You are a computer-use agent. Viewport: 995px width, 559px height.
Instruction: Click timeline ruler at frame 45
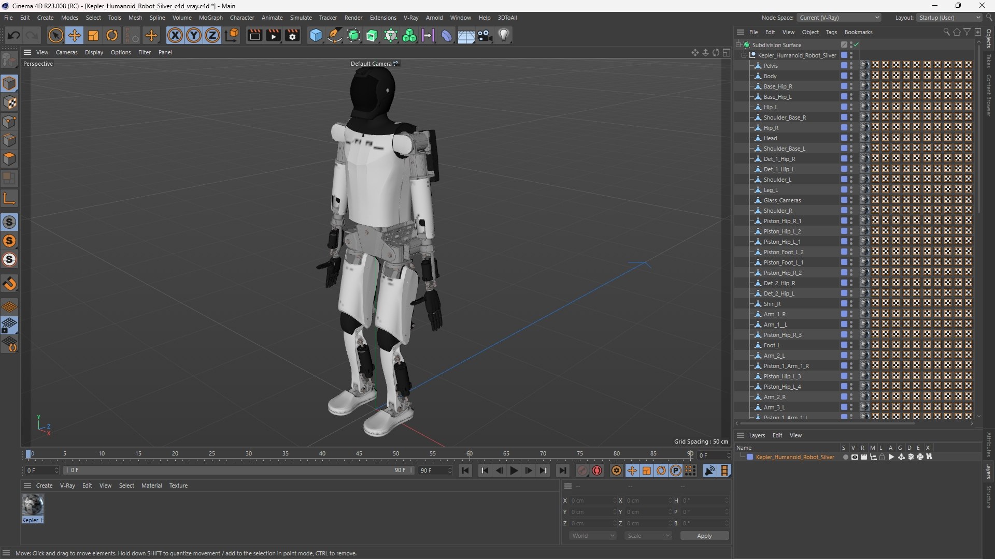point(359,454)
